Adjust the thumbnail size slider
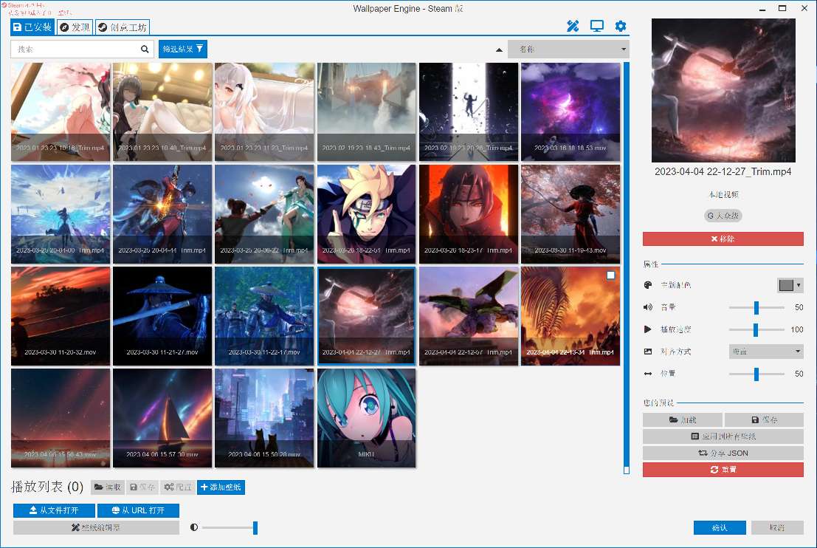This screenshot has width=817, height=548. coord(255,527)
